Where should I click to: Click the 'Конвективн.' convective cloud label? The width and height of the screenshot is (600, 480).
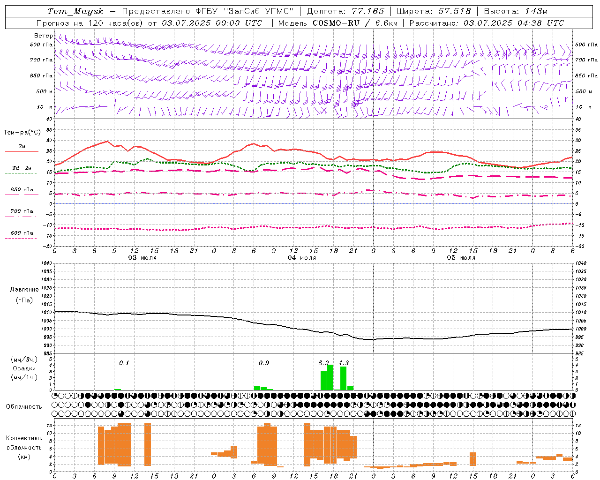24,438
